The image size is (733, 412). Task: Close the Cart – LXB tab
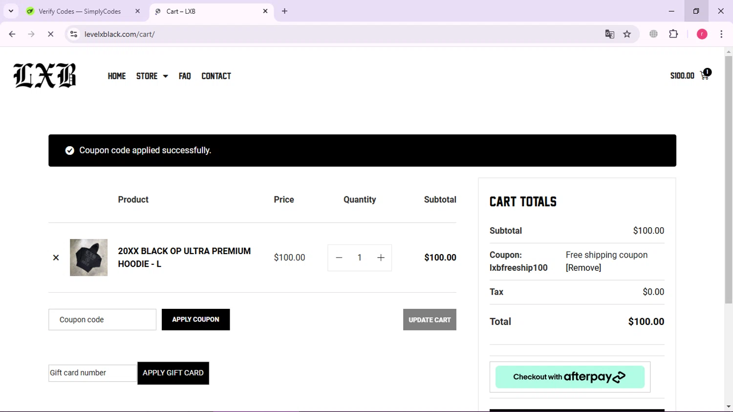265,11
